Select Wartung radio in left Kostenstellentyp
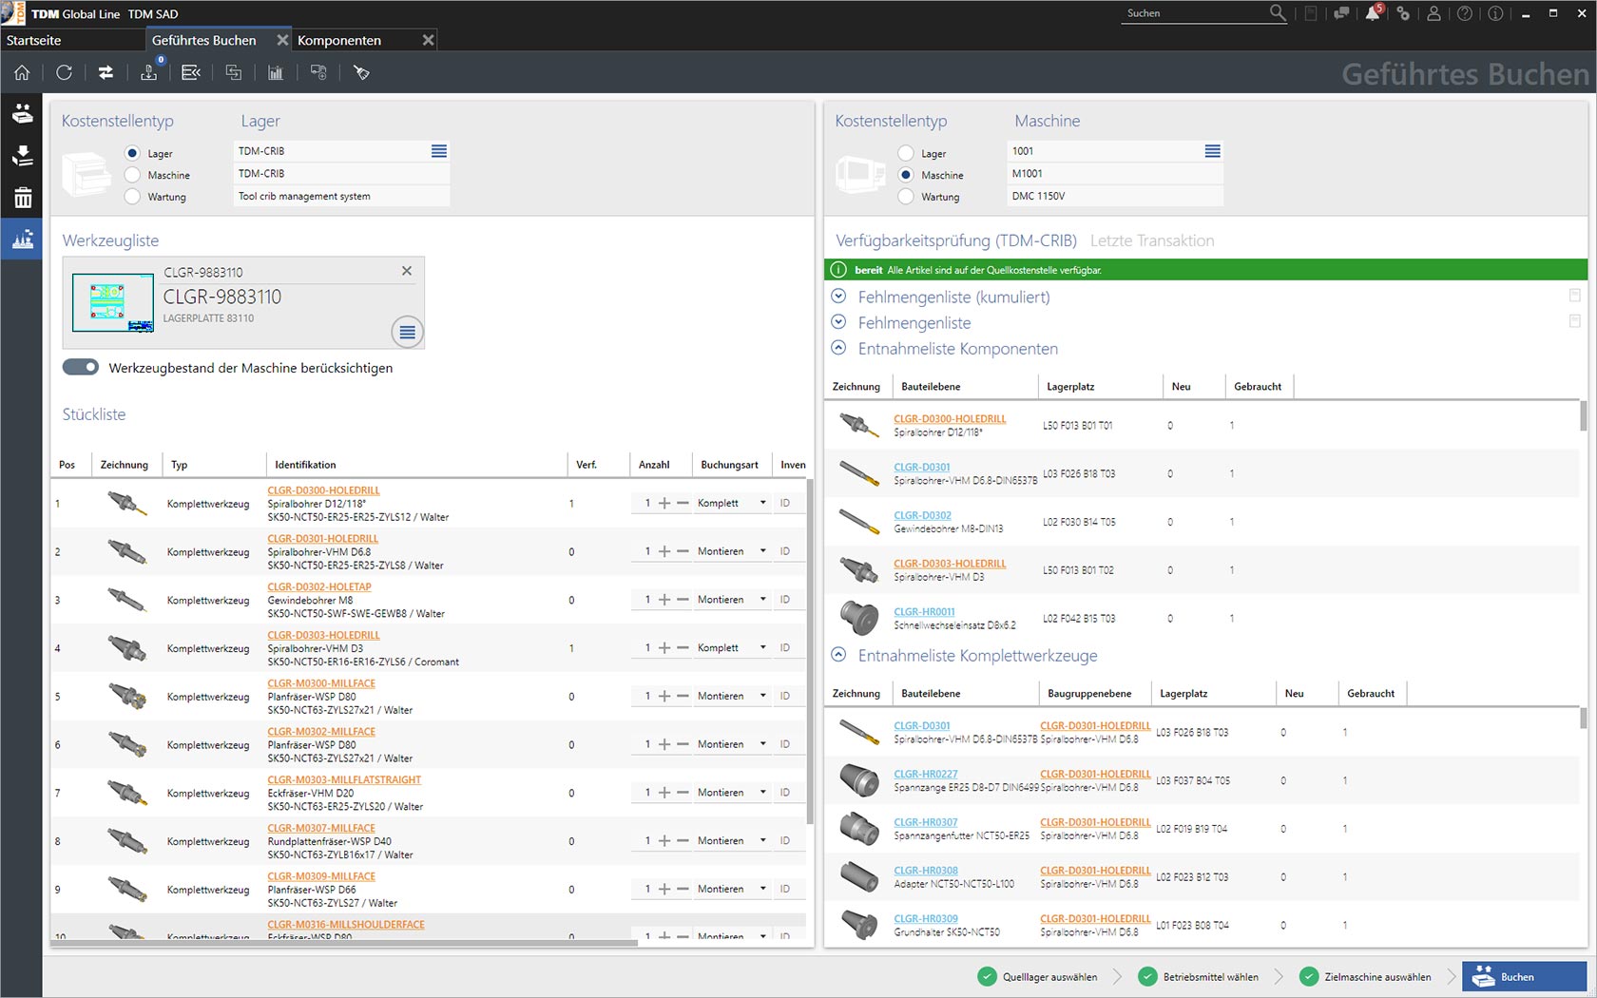1597x998 pixels. [132, 197]
